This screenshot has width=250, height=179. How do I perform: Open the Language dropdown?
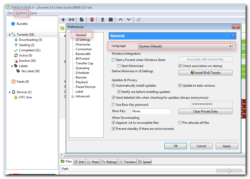[x=185, y=46]
